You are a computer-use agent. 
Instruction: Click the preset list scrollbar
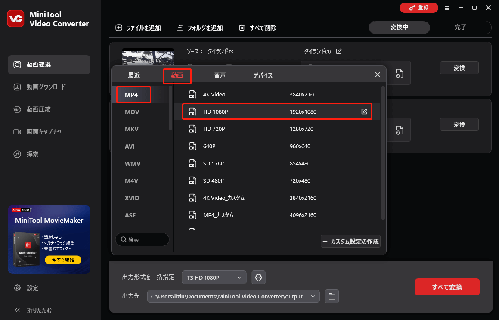(x=383, y=153)
